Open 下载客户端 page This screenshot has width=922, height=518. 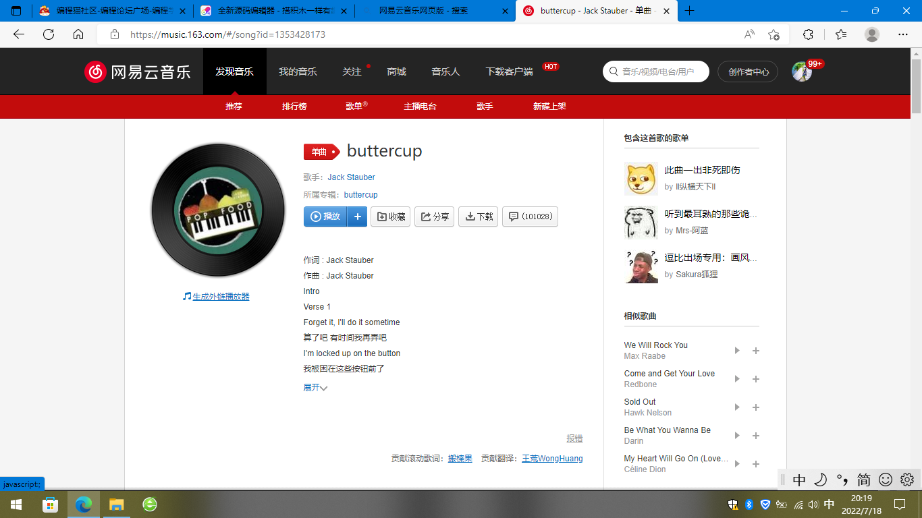pos(509,71)
